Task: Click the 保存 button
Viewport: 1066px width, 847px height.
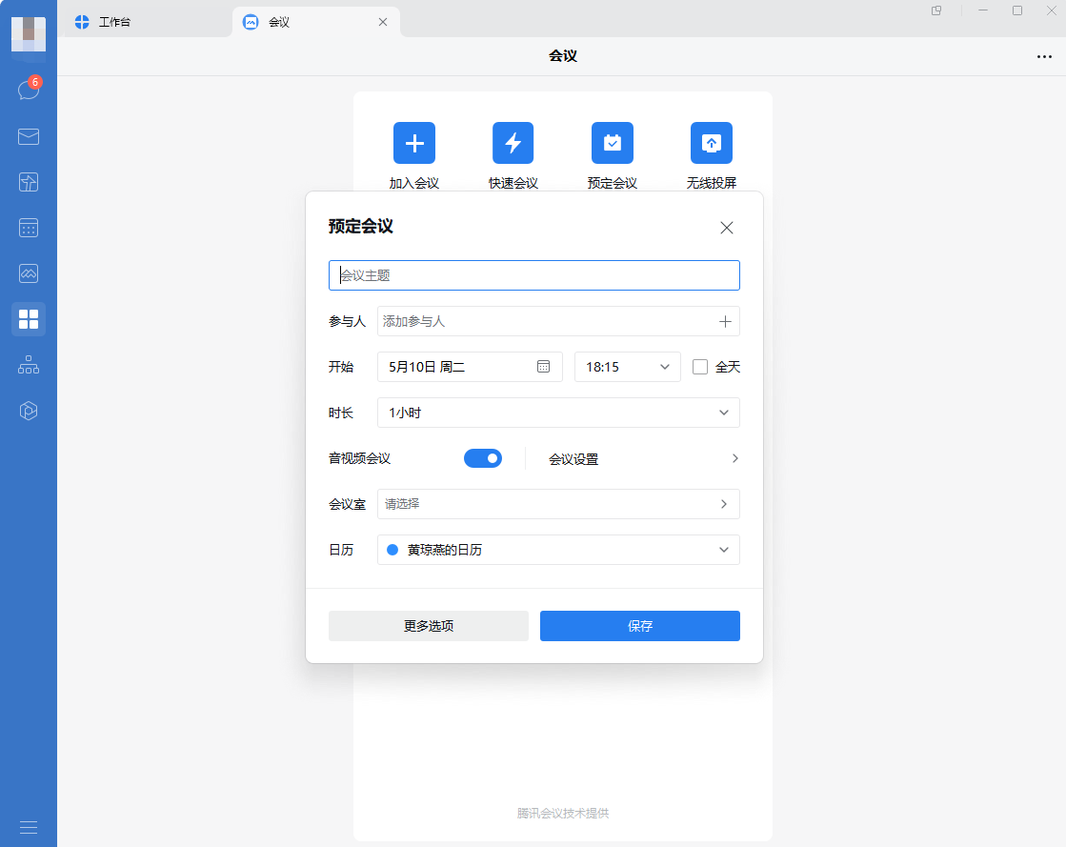Action: 640,626
